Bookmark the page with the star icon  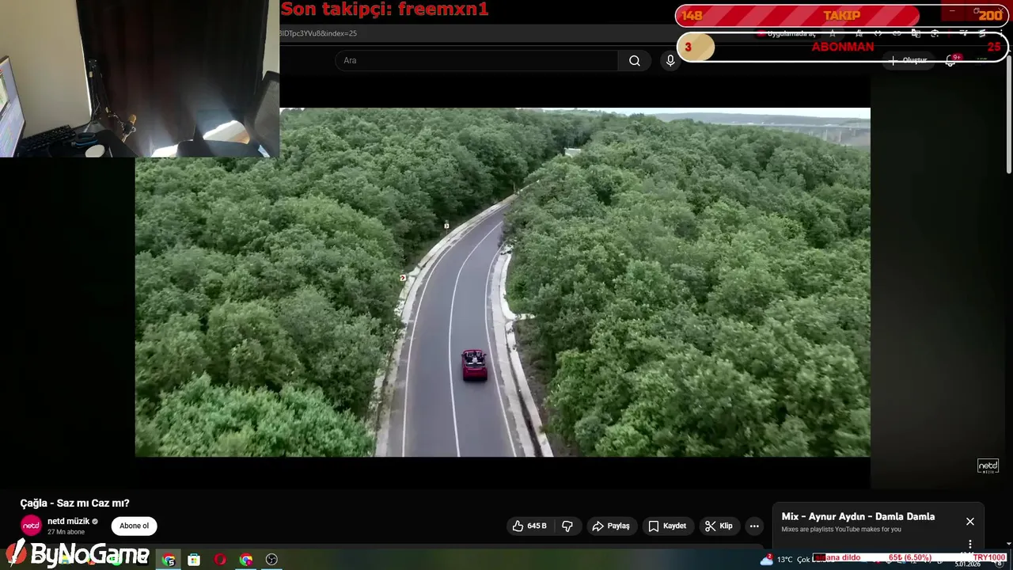(x=832, y=33)
